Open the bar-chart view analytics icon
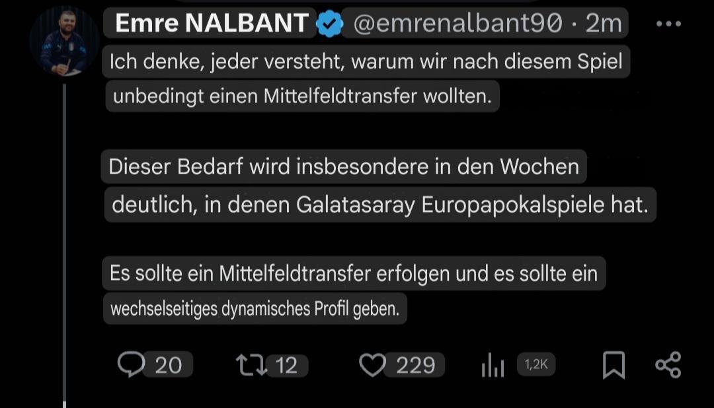 [x=493, y=365]
